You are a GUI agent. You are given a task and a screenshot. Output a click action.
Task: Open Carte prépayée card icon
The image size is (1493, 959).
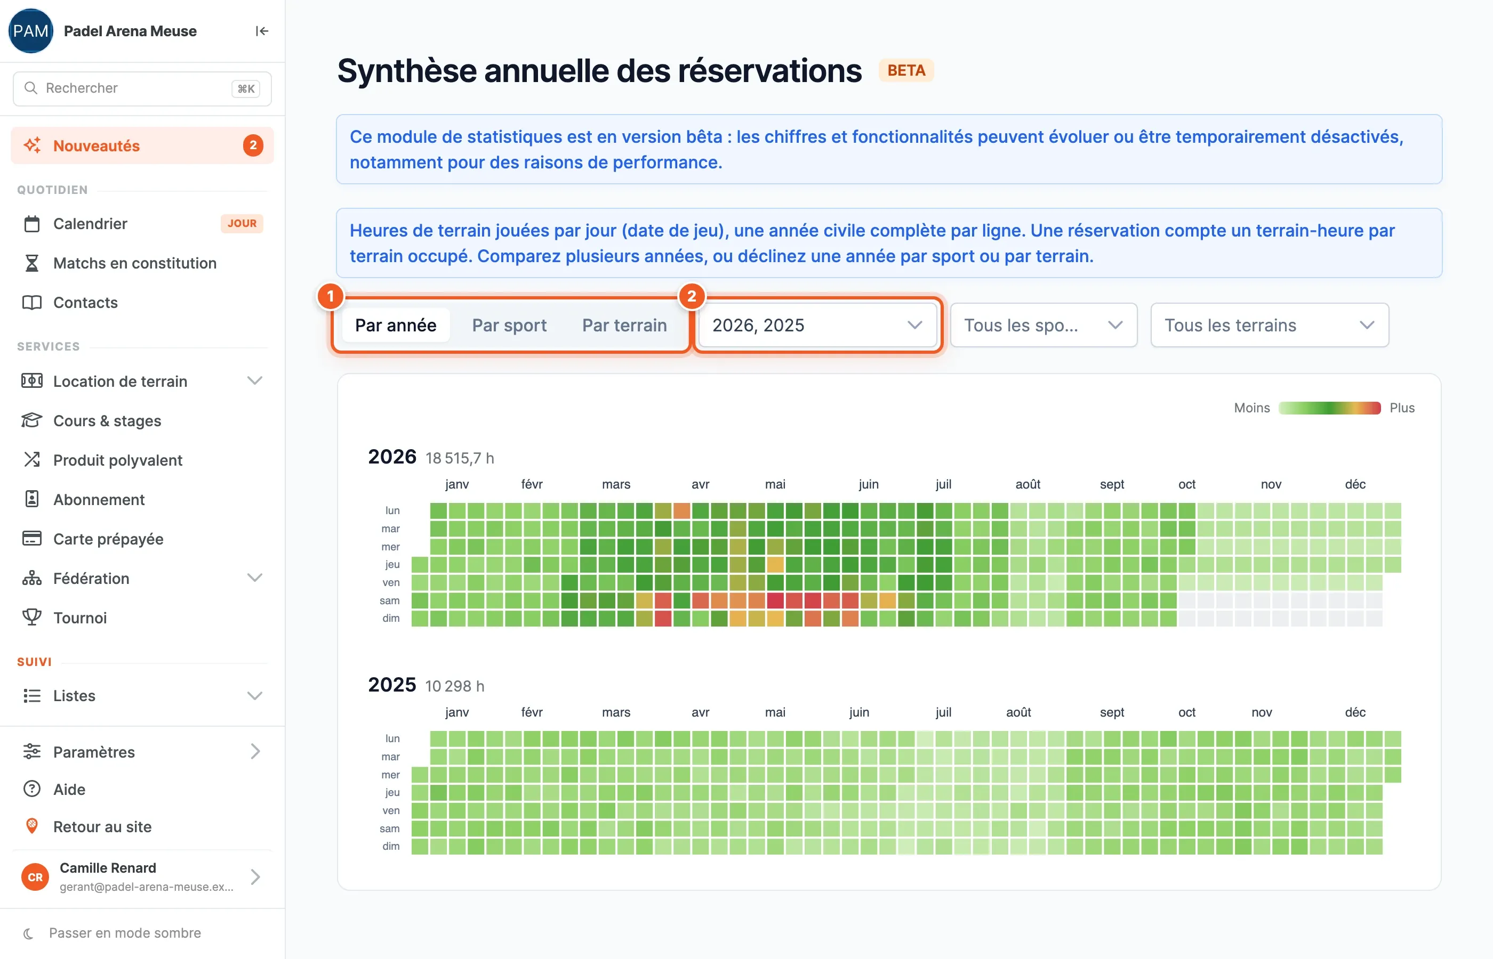(x=32, y=538)
